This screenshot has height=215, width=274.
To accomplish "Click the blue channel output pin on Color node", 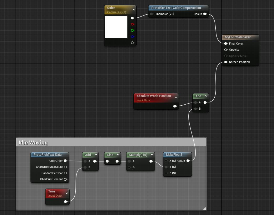I will (x=132, y=37).
